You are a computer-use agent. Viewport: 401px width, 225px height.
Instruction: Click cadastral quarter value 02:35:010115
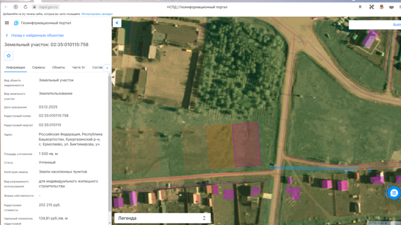(x=50, y=125)
